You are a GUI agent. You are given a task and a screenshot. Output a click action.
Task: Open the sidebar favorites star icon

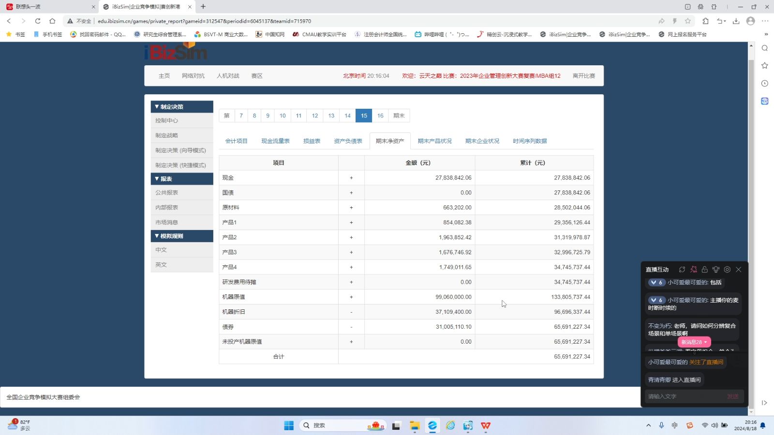click(765, 65)
